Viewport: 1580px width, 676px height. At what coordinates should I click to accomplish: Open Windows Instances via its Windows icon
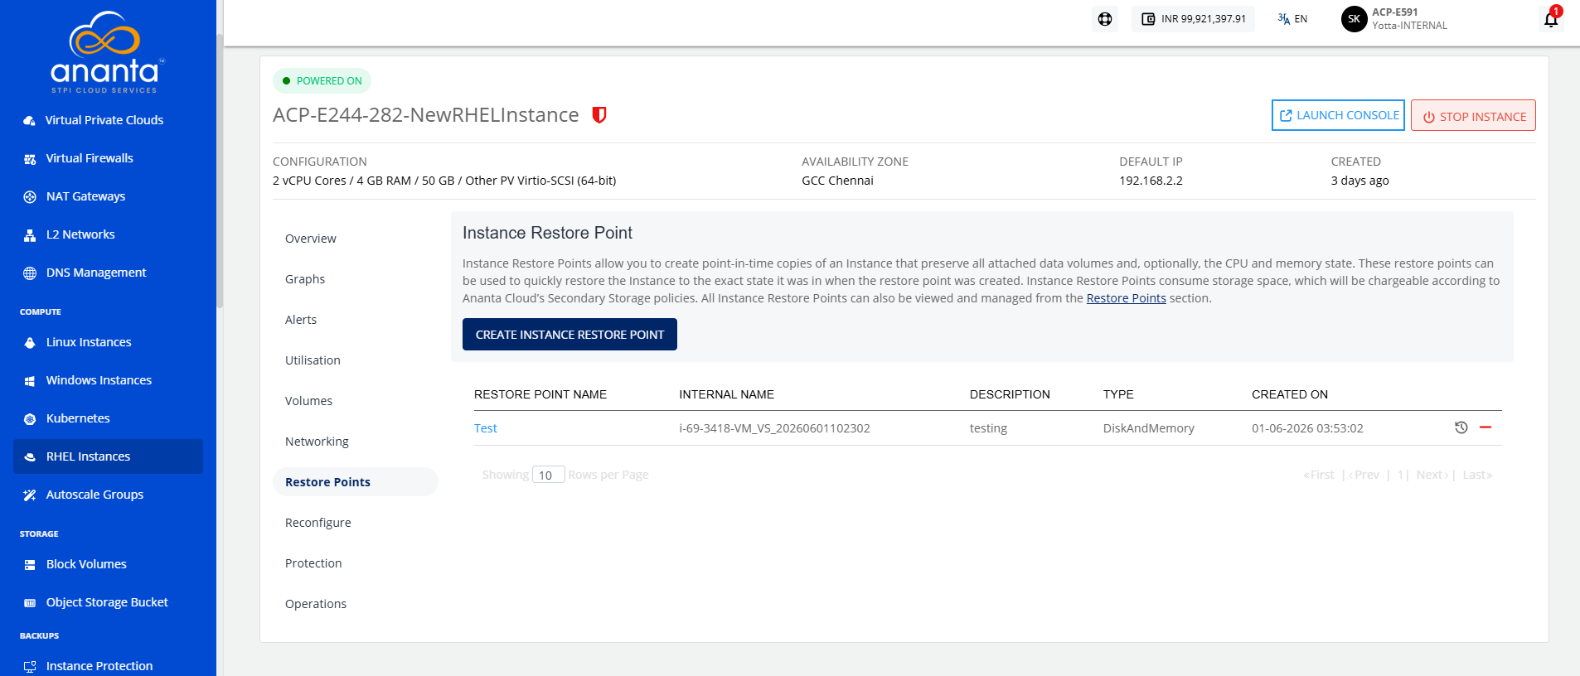click(x=30, y=381)
